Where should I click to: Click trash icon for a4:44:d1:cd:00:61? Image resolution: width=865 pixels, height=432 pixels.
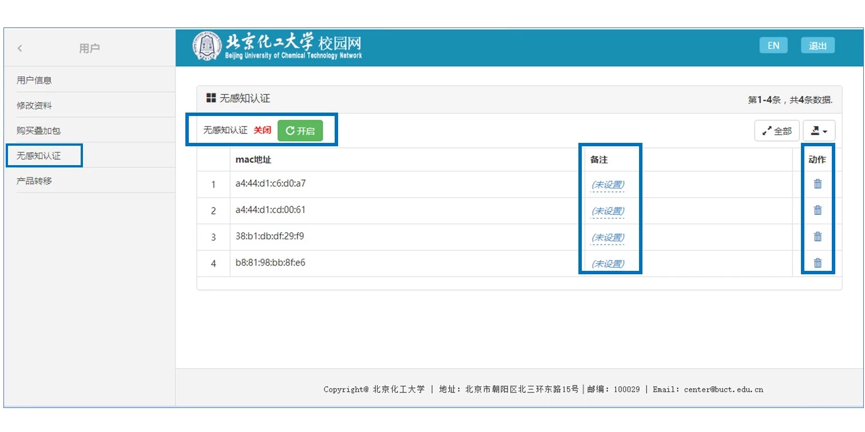[x=818, y=210]
